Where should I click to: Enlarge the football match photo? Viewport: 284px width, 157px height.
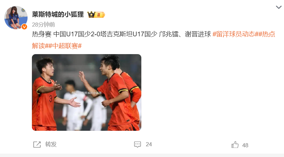(87, 92)
